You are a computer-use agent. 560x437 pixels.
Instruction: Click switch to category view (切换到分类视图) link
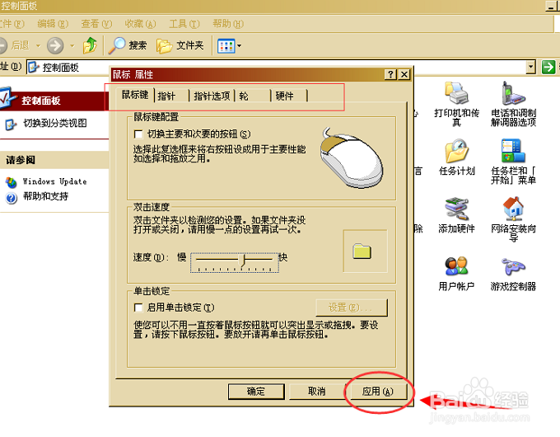coord(55,124)
